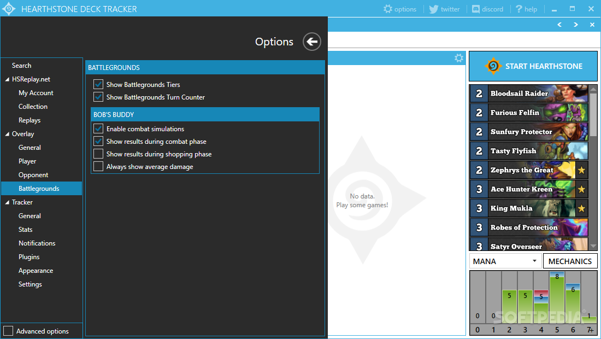Screen dimensions: 601x339
Task: Click the legendary star on Ace Hunter Kreen
Action: [581, 189]
